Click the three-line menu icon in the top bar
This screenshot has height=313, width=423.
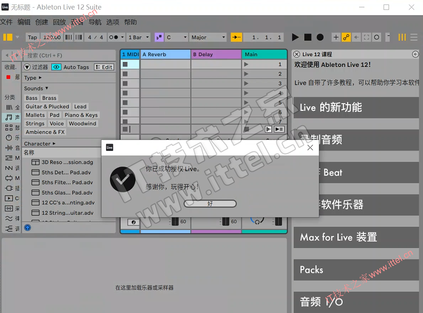click(x=414, y=37)
